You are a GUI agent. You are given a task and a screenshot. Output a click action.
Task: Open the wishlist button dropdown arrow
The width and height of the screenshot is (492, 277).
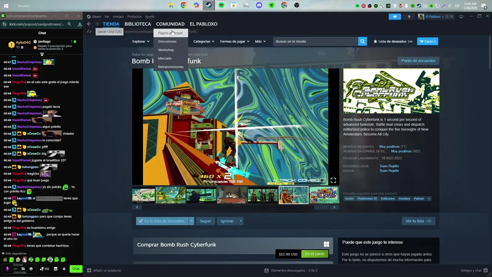click(191, 221)
